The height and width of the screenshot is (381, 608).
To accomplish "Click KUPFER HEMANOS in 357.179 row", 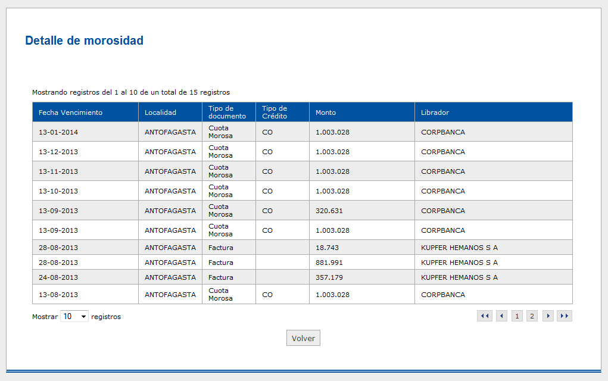I will 459,277.
